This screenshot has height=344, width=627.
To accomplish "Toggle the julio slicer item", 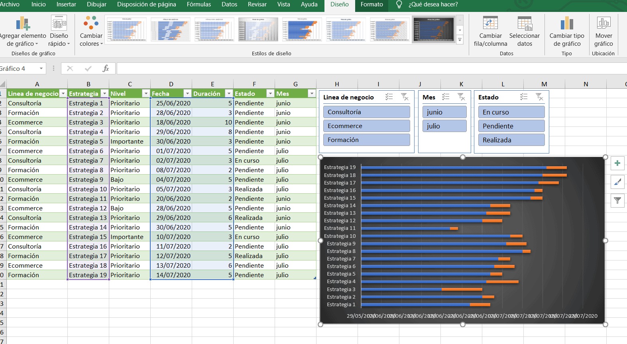I will click(x=444, y=126).
